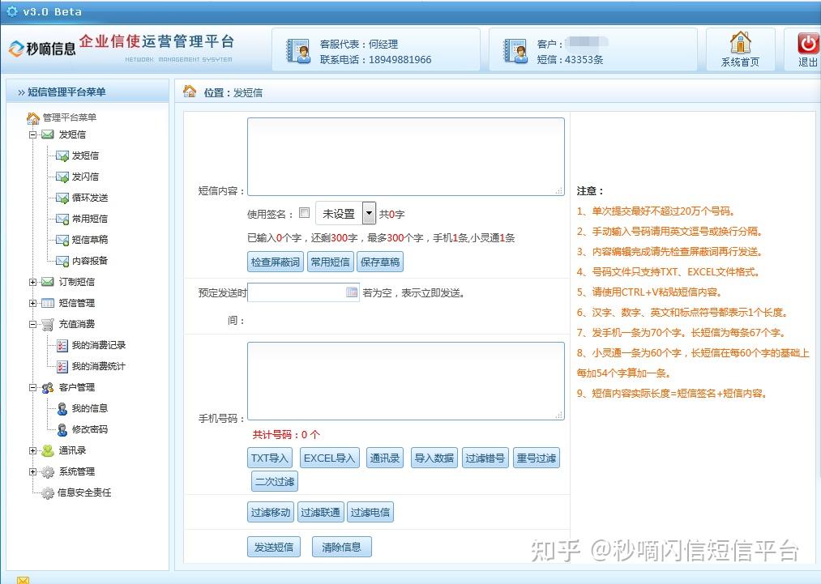Open 发闪信 in the sidebar menu

(85, 177)
